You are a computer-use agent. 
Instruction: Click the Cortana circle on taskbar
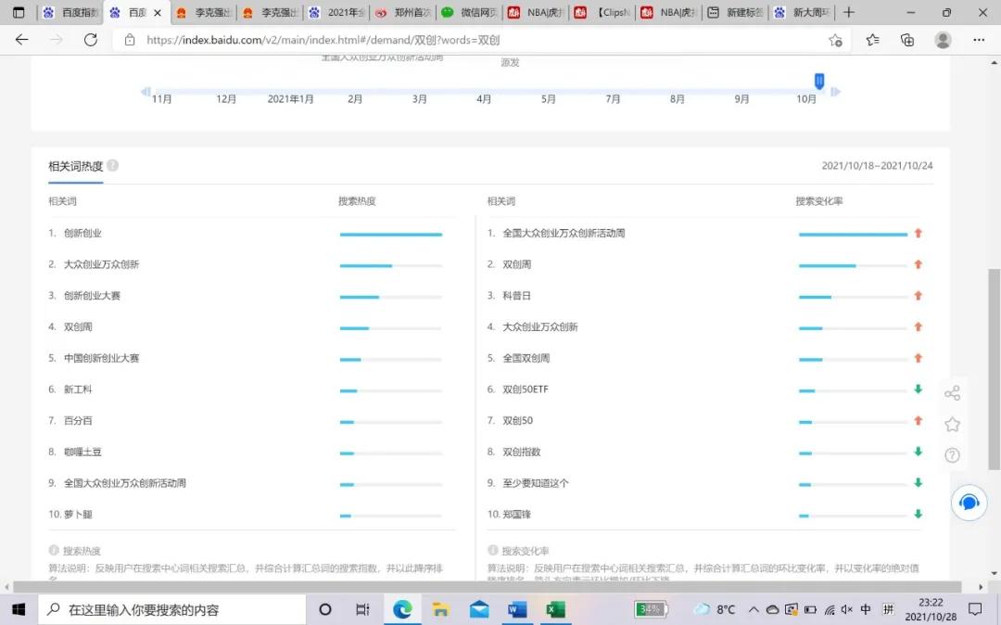(x=325, y=609)
